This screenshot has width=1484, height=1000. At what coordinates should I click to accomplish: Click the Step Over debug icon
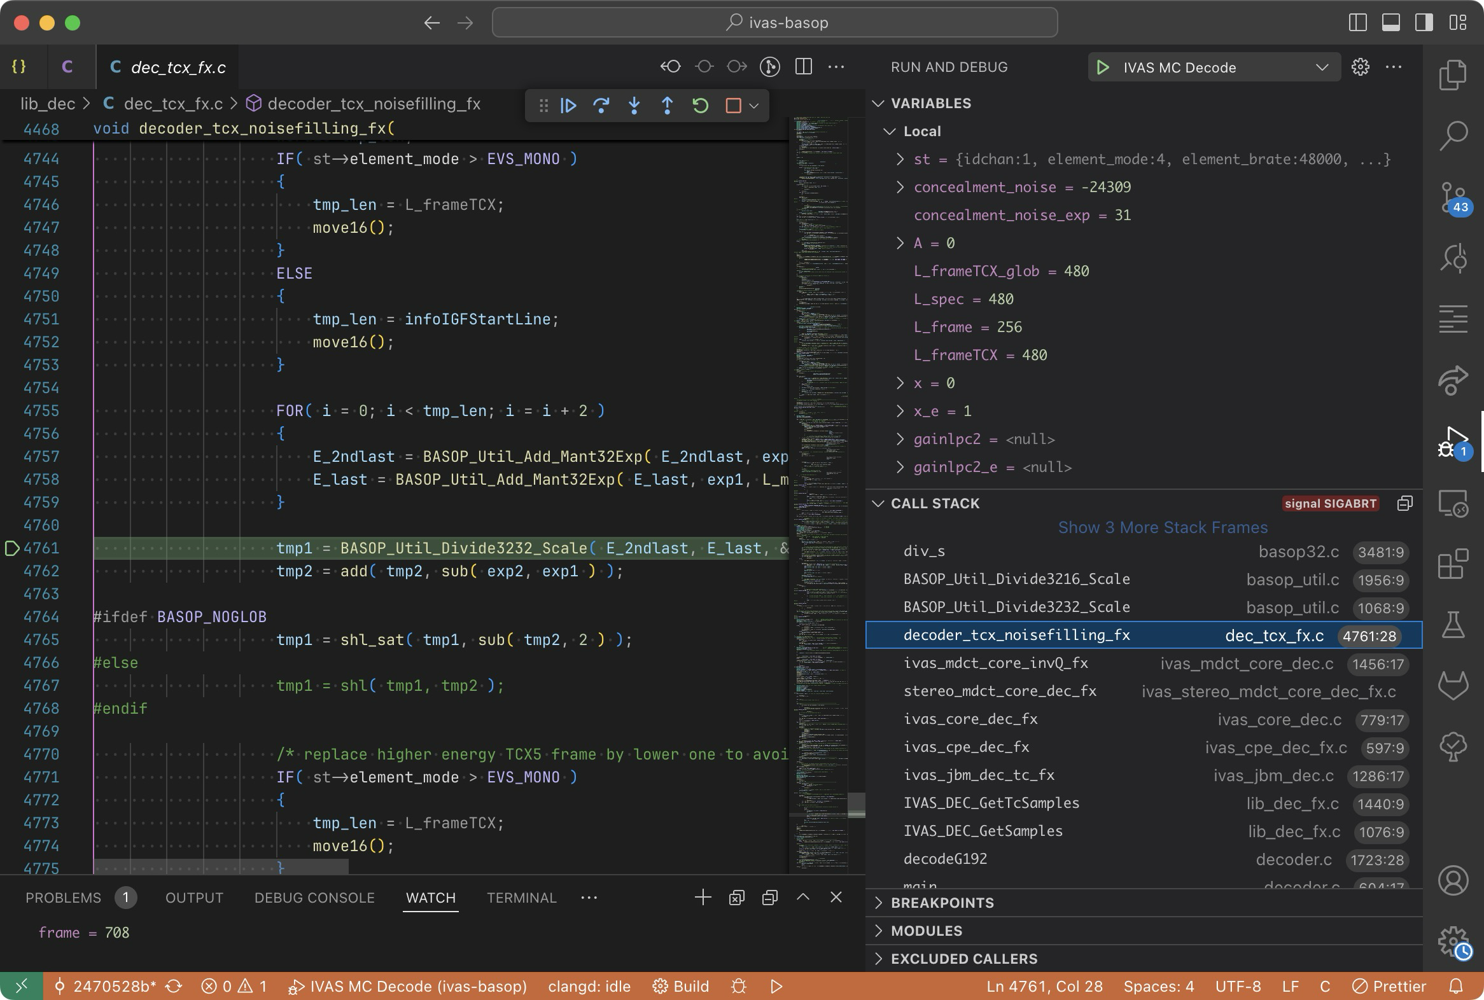tap(601, 105)
